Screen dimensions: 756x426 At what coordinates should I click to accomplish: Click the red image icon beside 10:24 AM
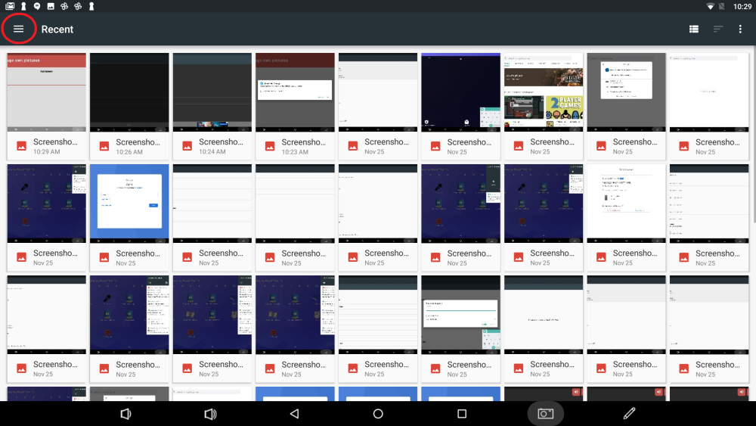pyautogui.click(x=187, y=146)
